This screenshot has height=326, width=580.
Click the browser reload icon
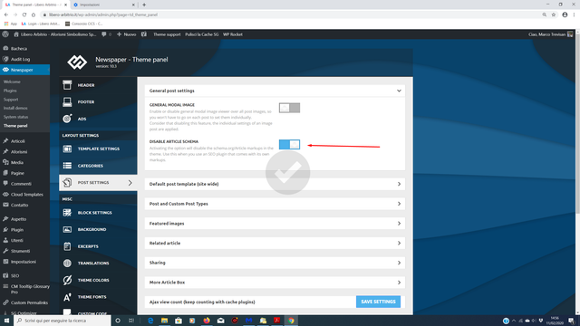pos(24,14)
